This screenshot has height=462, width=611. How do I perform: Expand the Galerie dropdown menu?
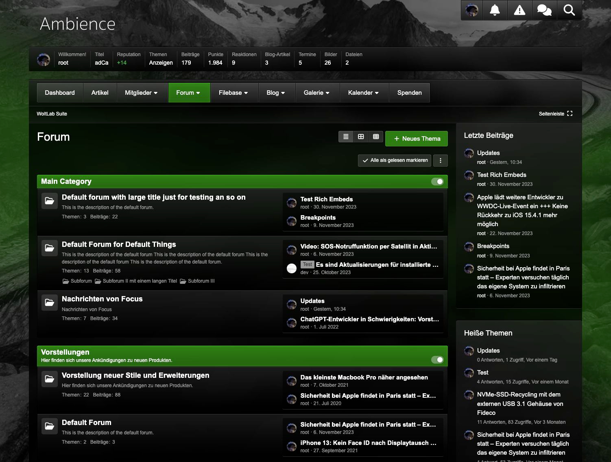(316, 93)
